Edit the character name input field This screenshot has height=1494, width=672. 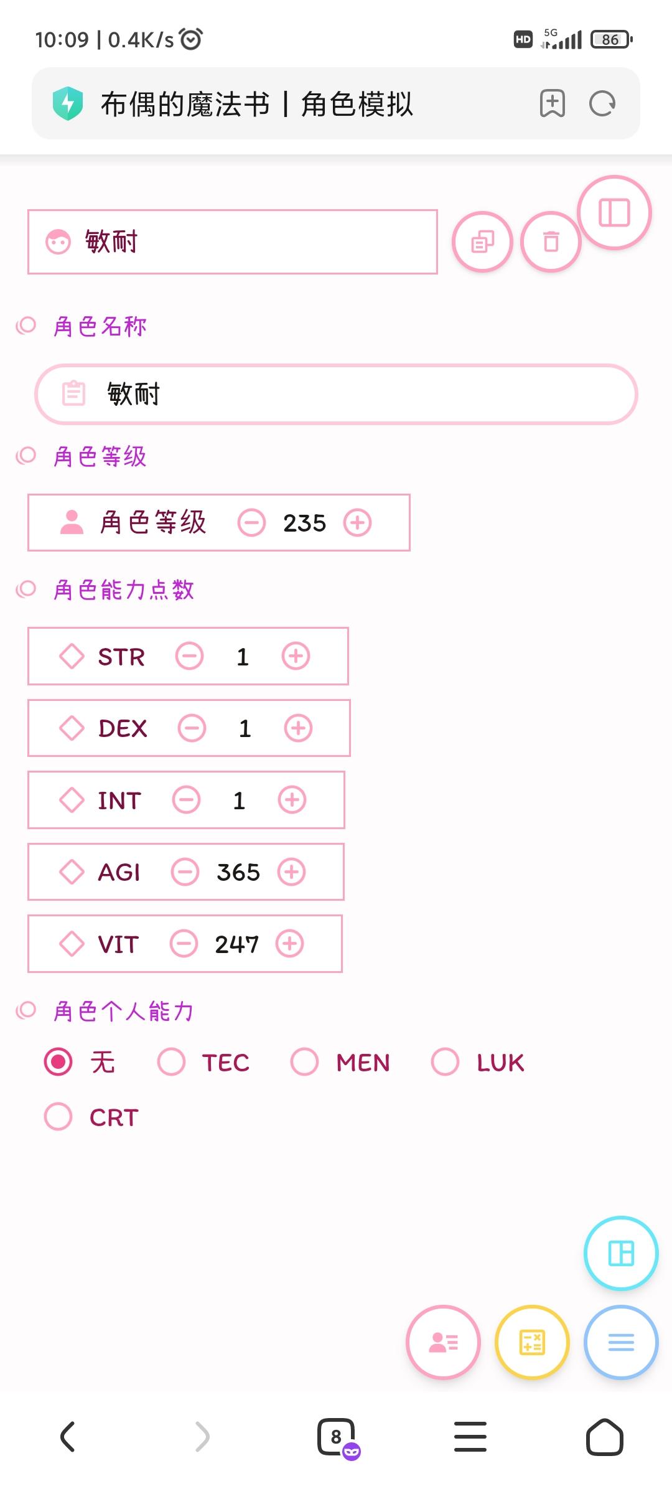click(336, 395)
